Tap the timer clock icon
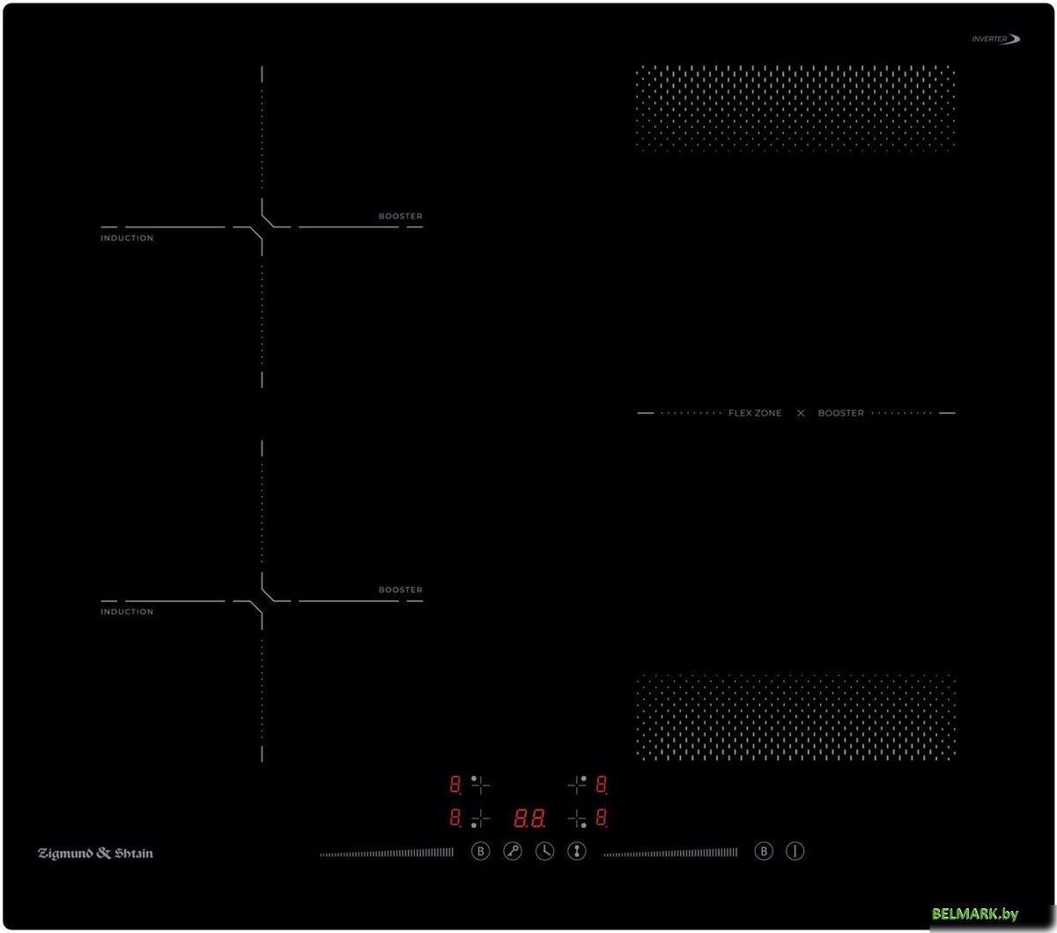 point(544,851)
